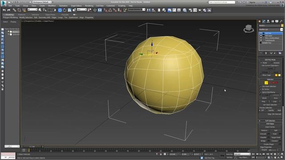Open the reference coordinate system dropdown
This screenshot has height=160, width=285.
click(82, 9)
